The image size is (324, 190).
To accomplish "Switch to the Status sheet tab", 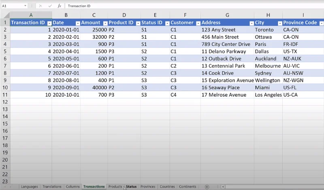I will [131, 186].
